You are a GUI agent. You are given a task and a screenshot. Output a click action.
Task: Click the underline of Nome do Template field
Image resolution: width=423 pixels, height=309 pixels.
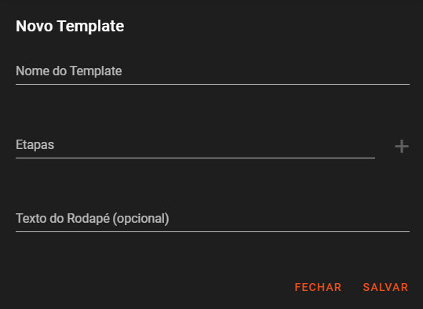213,85
